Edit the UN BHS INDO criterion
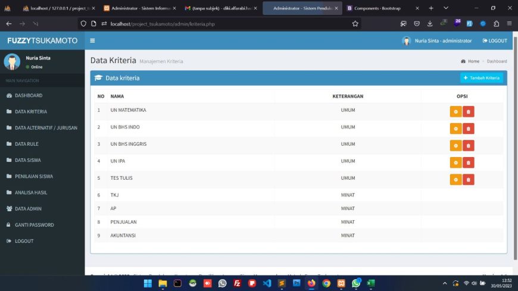 click(455, 129)
